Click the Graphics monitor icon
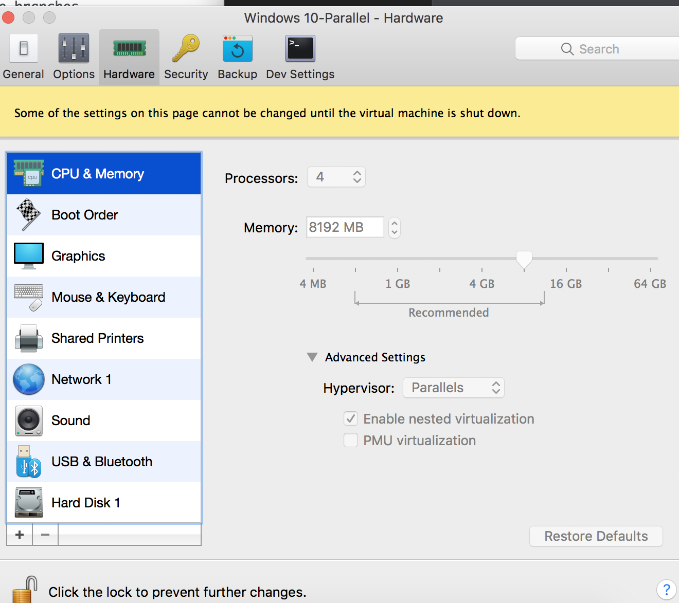 coord(29,255)
